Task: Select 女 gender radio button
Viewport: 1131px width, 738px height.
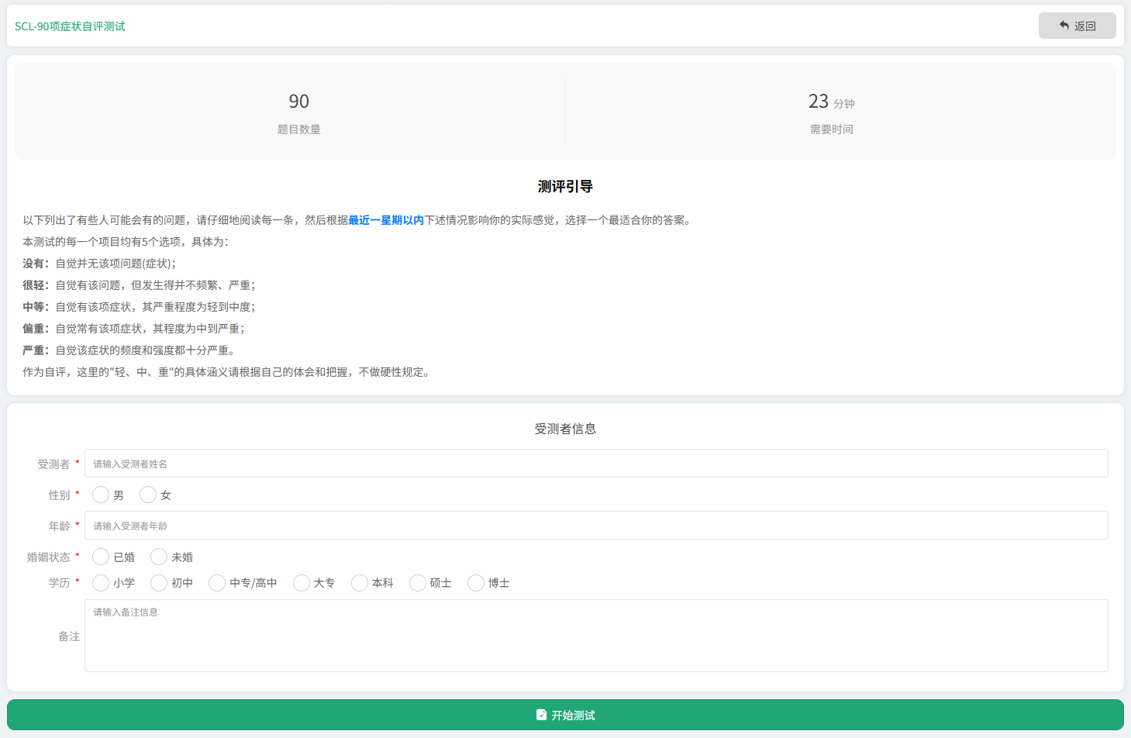Action: click(148, 495)
